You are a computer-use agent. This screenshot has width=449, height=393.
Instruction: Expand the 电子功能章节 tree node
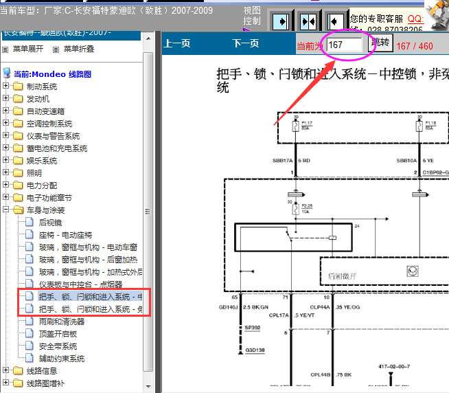[x=5, y=196]
